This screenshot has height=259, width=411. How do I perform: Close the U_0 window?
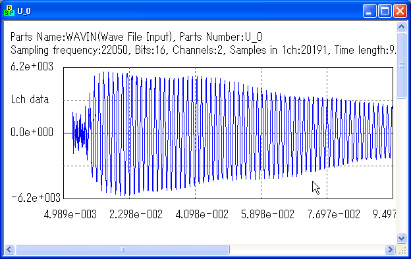[400, 11]
